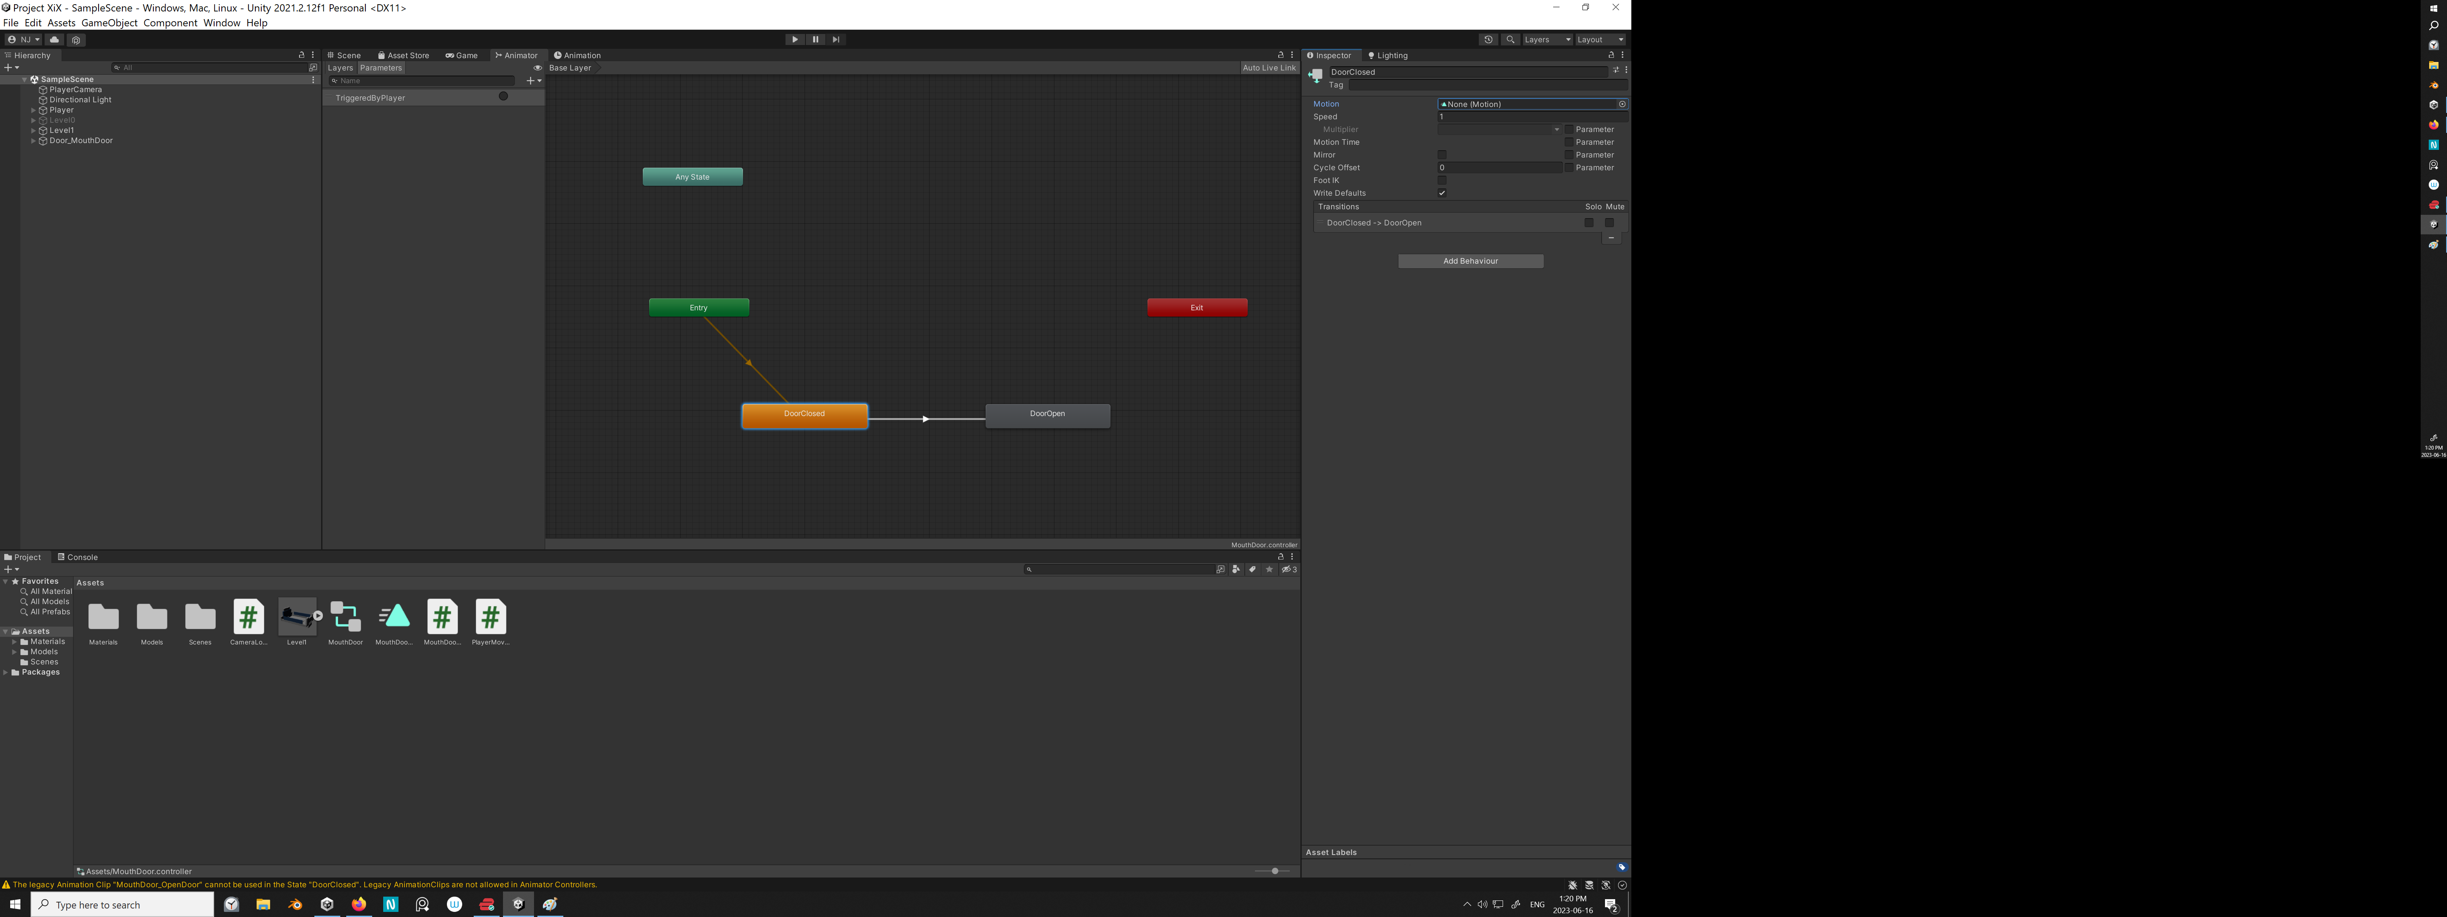
Task: Click the presets icon next to DoorClosed name
Action: click(x=1616, y=69)
